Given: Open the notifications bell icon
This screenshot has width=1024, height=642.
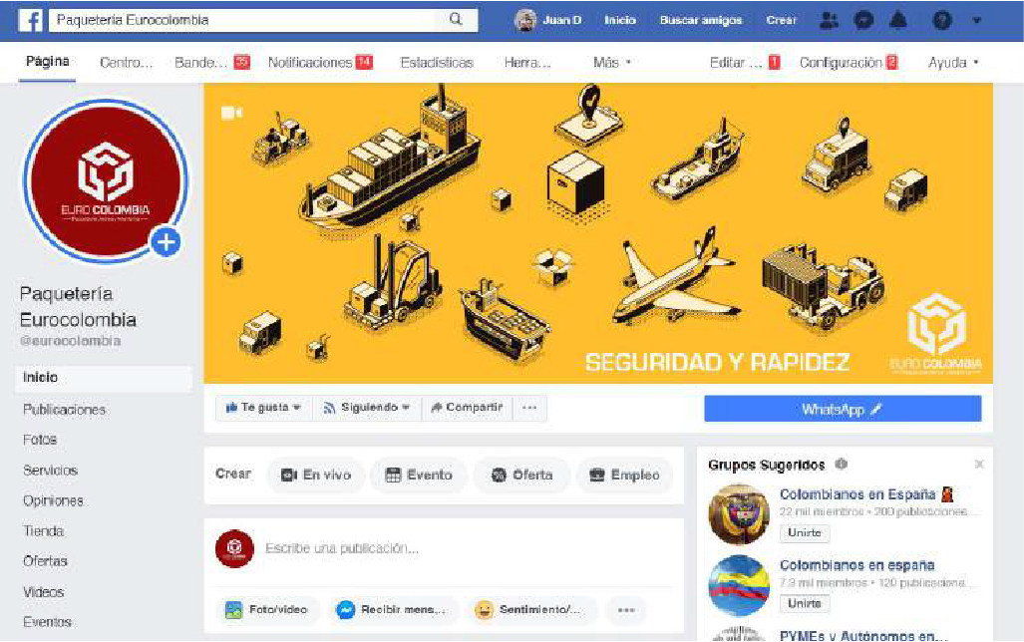Looking at the screenshot, I should point(898,20).
